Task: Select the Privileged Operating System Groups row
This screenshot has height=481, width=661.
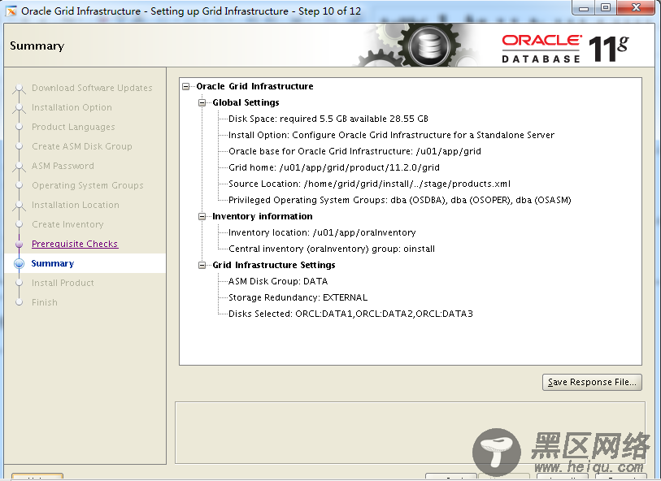Action: (x=400, y=201)
